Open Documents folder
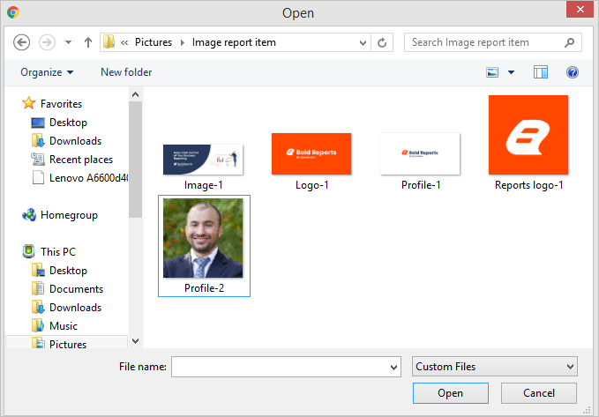599x417 pixels. [x=76, y=289]
